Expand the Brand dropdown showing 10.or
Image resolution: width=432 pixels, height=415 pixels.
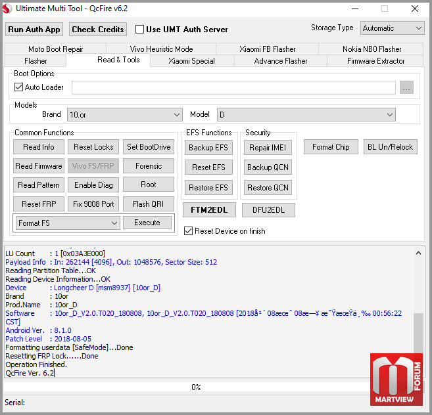coord(125,114)
